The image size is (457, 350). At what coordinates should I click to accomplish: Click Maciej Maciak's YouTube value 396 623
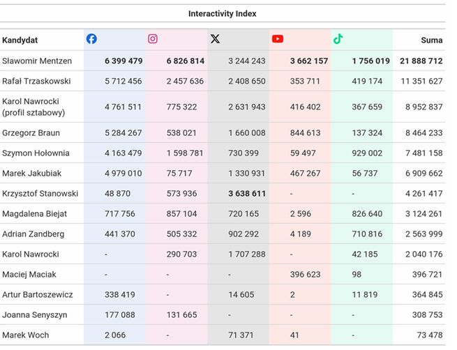(305, 275)
